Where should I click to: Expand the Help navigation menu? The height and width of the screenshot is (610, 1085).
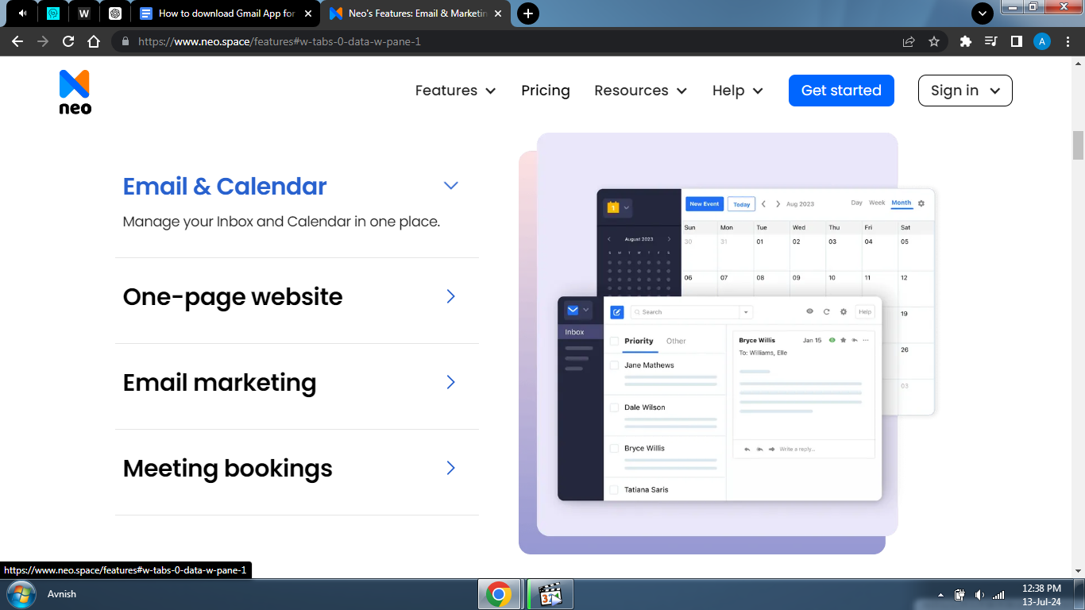point(737,91)
